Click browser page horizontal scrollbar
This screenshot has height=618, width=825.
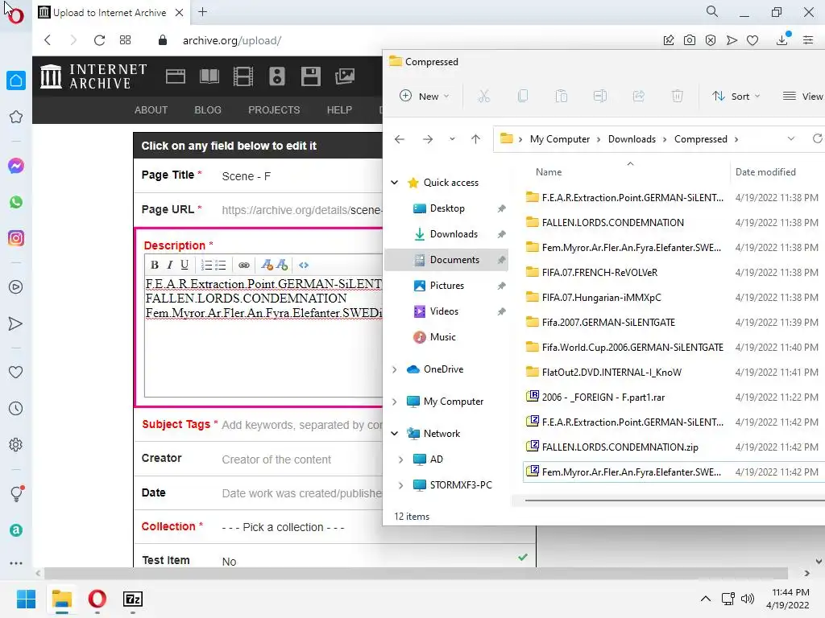pyautogui.click(x=416, y=573)
